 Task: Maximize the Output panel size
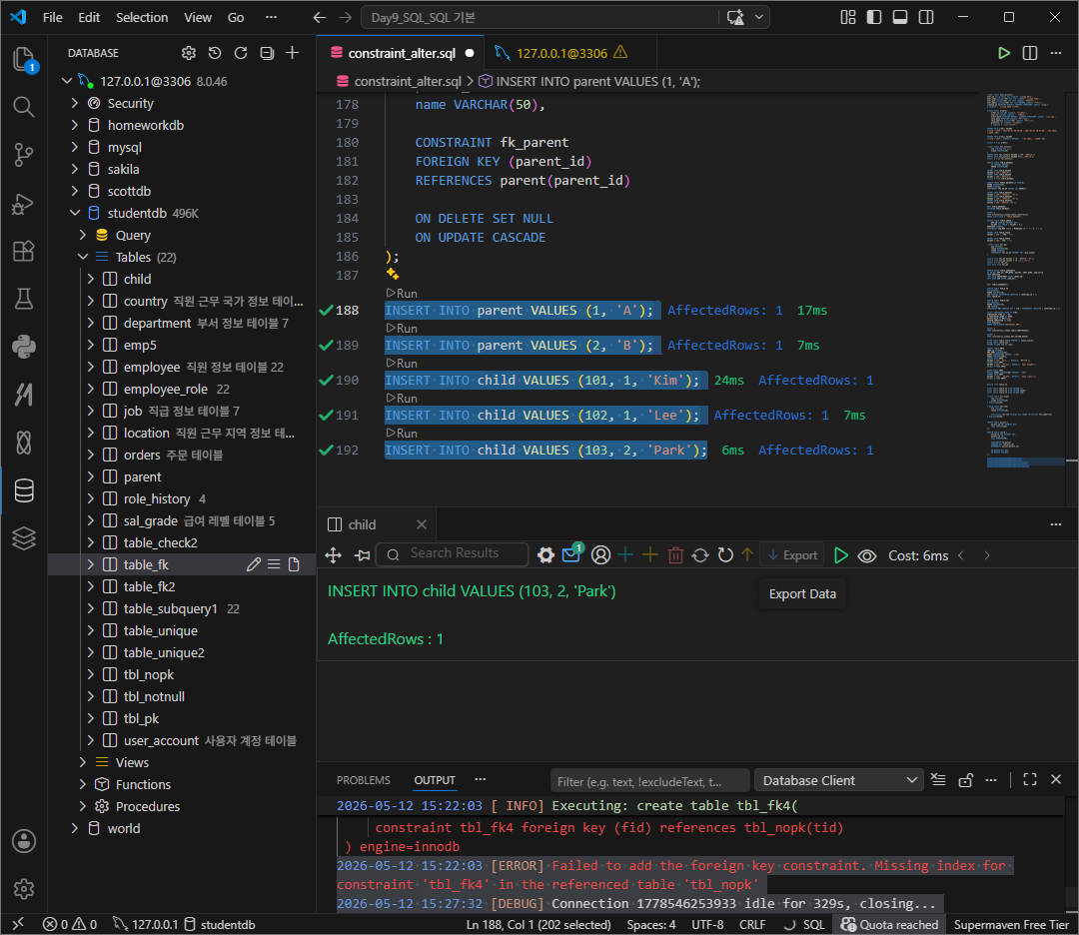tap(1030, 779)
